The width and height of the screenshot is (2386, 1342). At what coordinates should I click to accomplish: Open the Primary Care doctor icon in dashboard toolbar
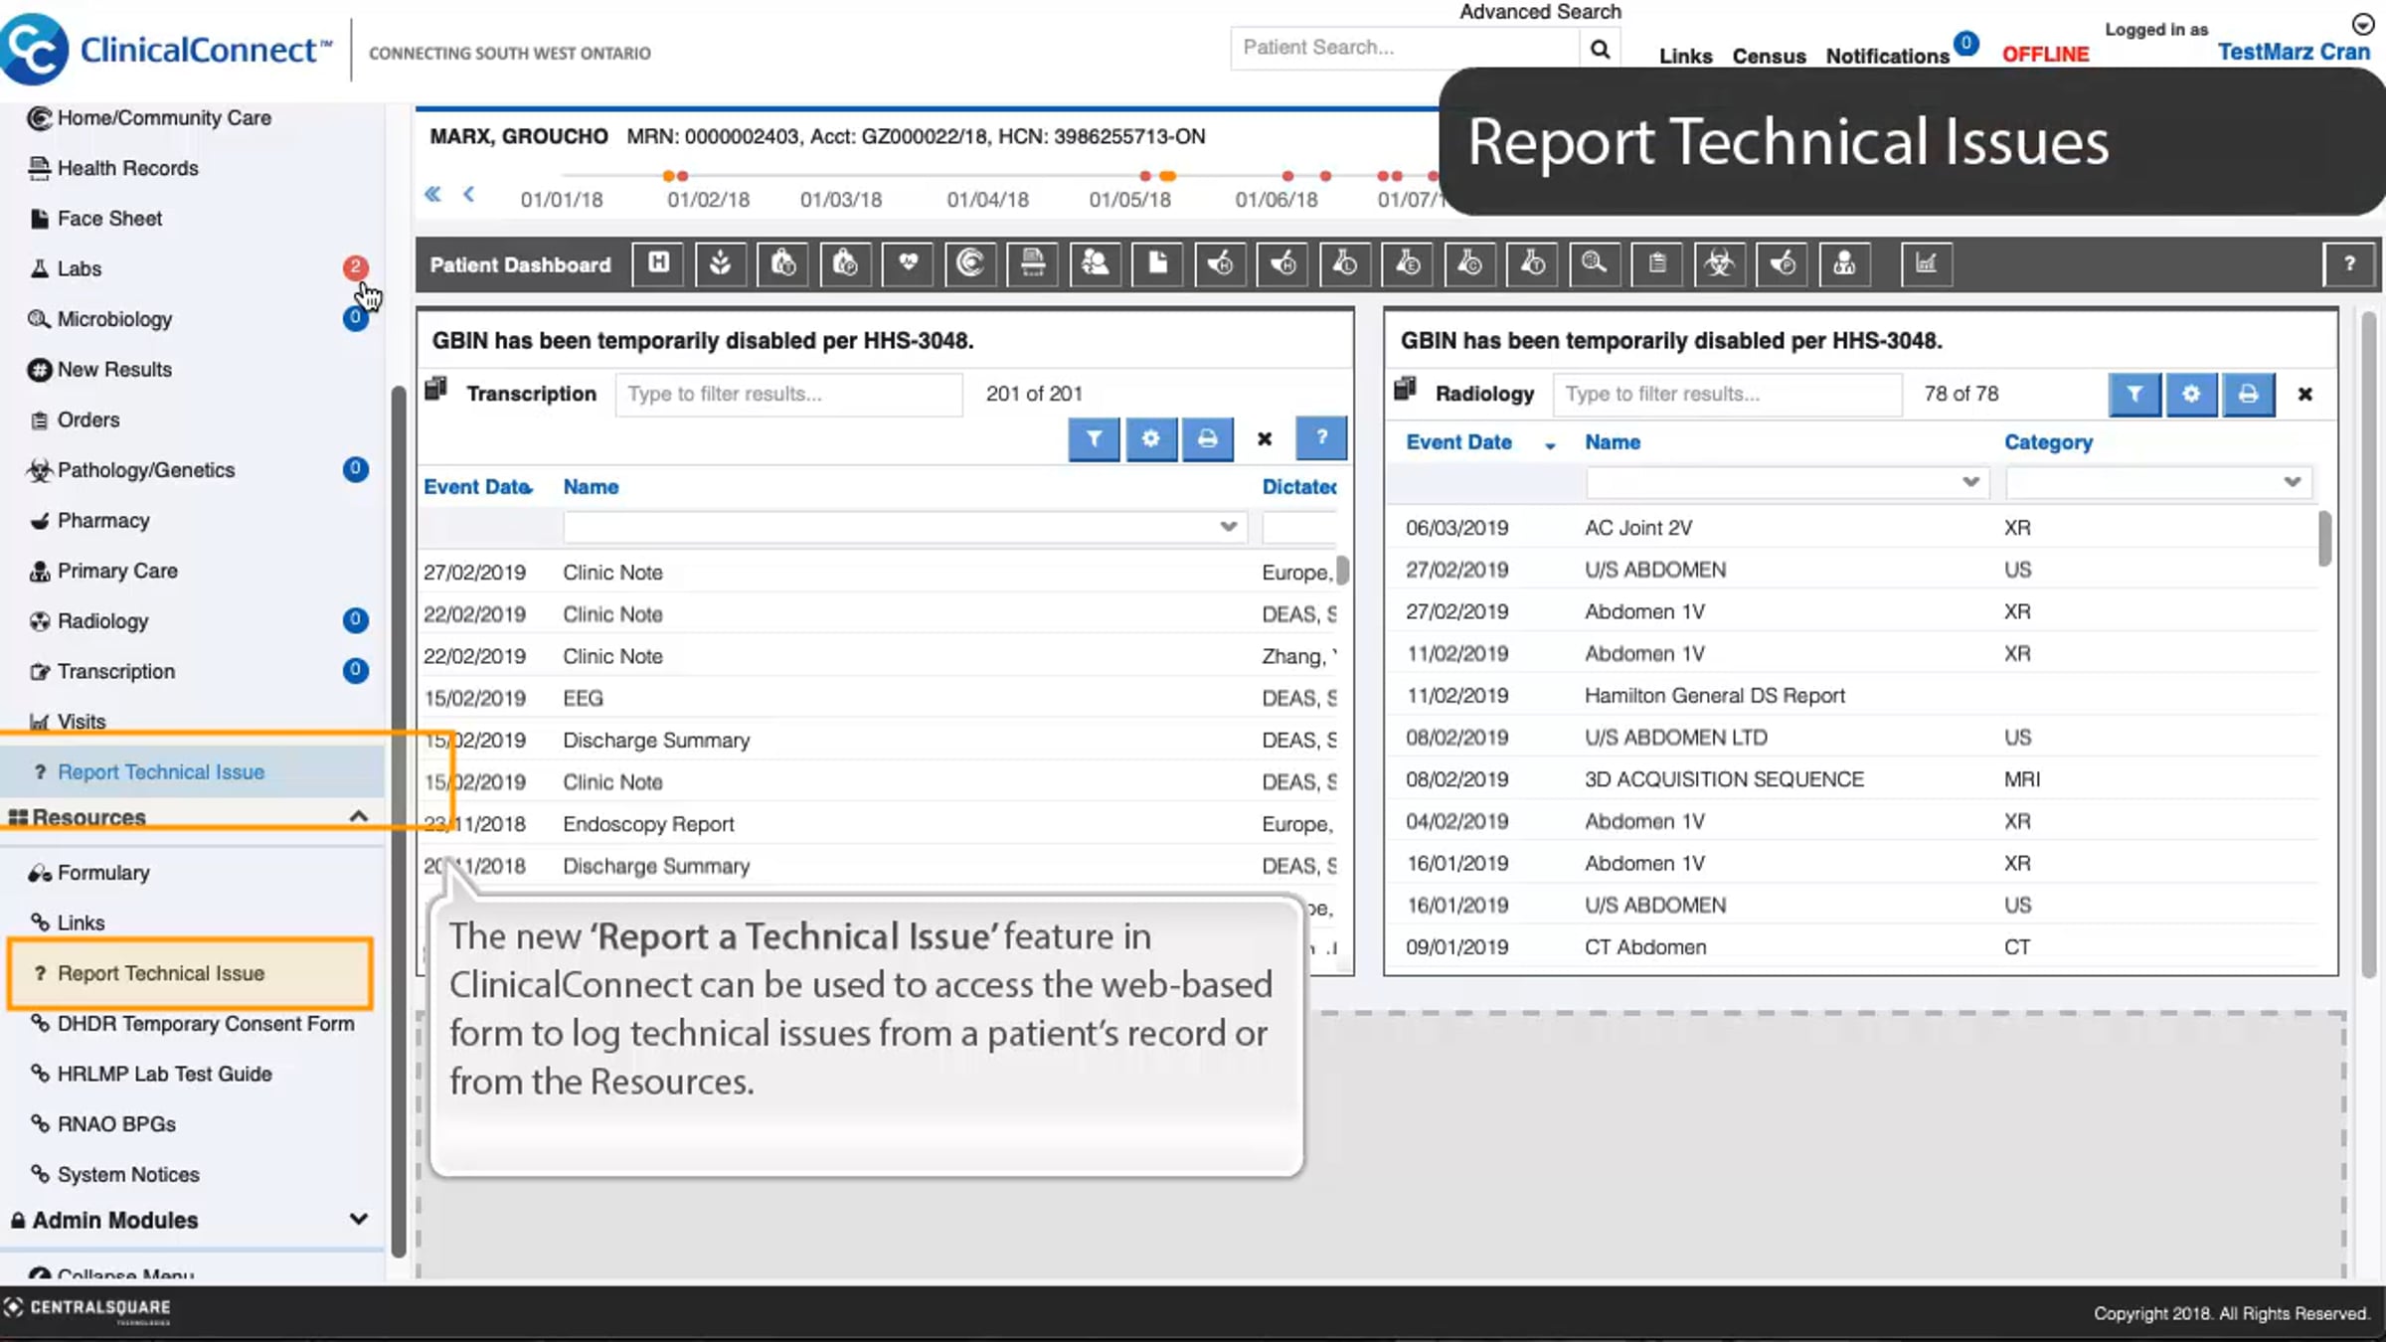click(1844, 263)
